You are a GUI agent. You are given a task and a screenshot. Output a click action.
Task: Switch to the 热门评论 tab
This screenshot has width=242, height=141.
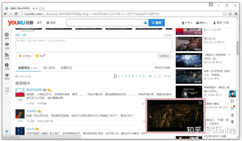49,68
